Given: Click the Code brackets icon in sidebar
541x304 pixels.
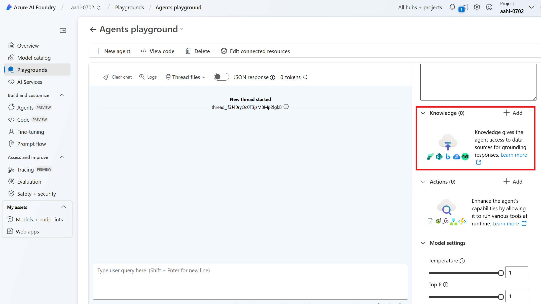Looking at the screenshot, I should (11, 120).
